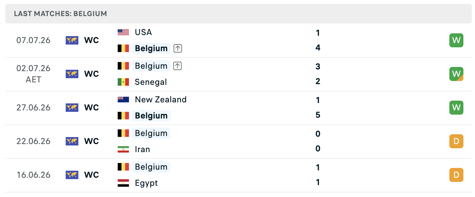The height and width of the screenshot is (197, 475).
Task: Select the highlighted Belgium team name versus USA
Action: coord(151,48)
